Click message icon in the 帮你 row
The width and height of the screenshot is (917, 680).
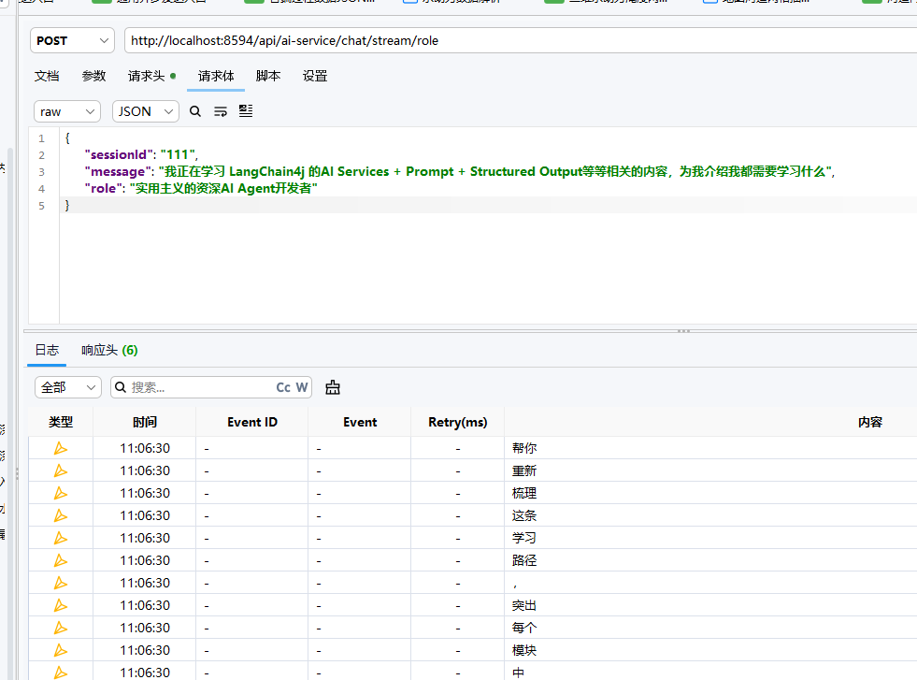tap(60, 448)
